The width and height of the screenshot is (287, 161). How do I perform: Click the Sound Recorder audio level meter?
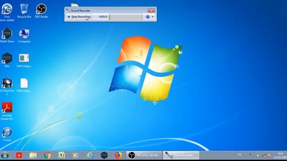point(126,17)
